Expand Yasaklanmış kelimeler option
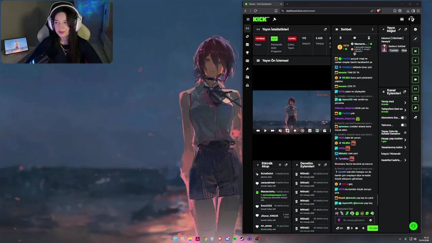The height and width of the screenshot is (243, 432). tap(405, 147)
